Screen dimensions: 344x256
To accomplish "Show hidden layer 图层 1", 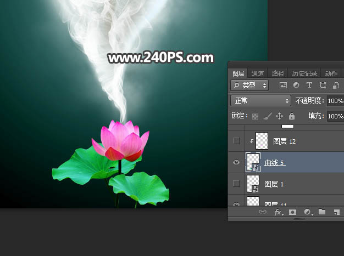I will [x=236, y=183].
